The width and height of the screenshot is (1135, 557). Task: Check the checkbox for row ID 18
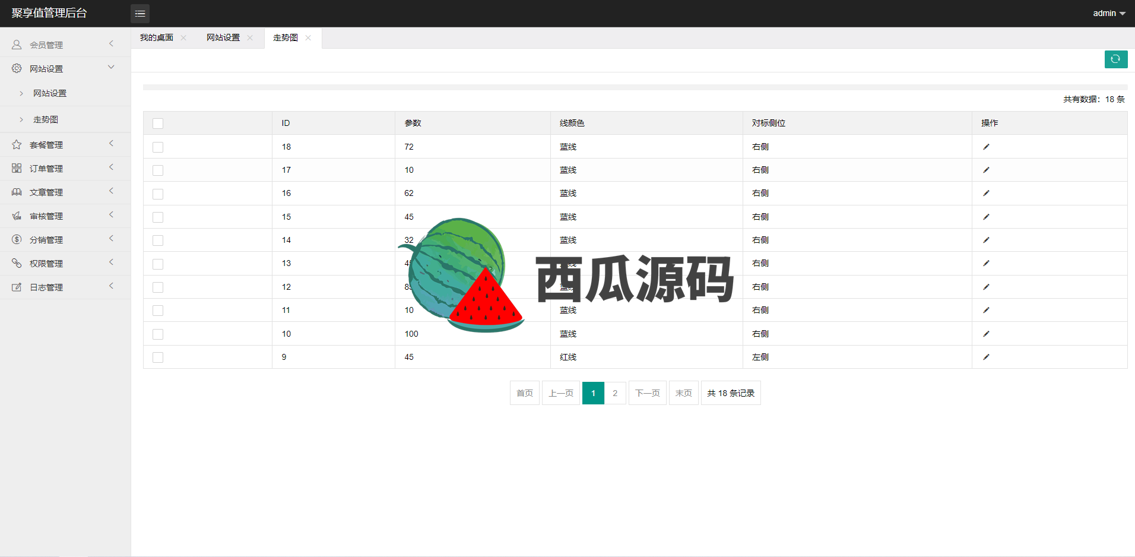tap(158, 147)
